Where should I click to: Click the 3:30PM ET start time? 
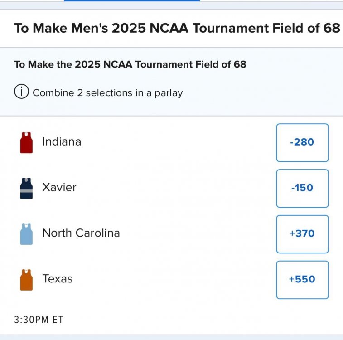point(39,320)
